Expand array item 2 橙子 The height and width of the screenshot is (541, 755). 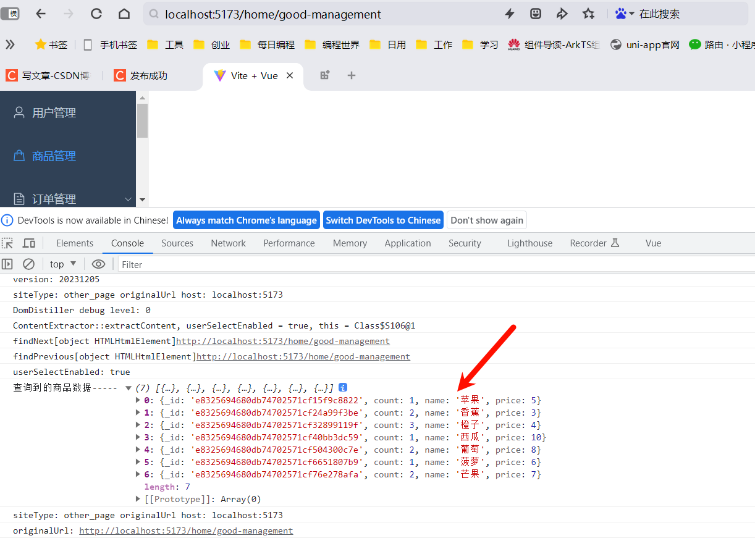(x=138, y=425)
